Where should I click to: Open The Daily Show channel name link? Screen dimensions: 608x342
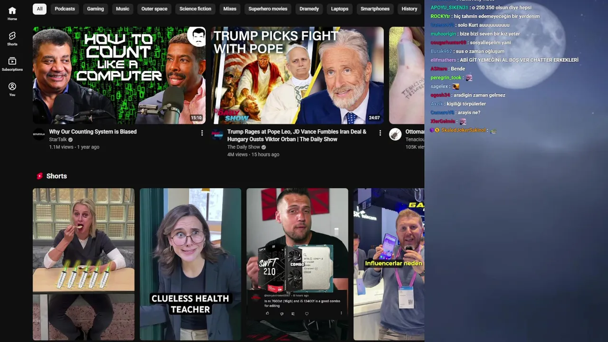click(x=244, y=147)
